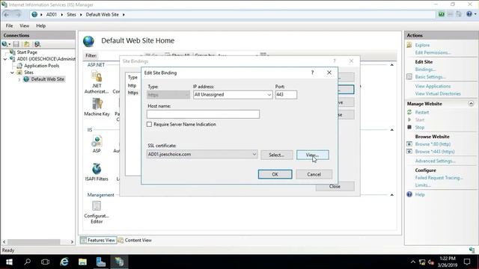Screen dimensions: 479x269
Task: Click the Save connections toolbar icon
Action: point(16,44)
